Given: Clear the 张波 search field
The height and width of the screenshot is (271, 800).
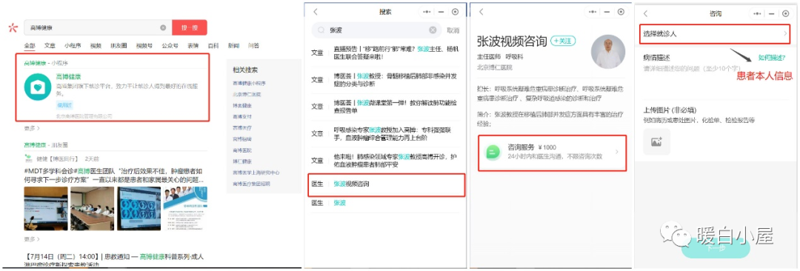Looking at the screenshot, I should pyautogui.click(x=433, y=30).
